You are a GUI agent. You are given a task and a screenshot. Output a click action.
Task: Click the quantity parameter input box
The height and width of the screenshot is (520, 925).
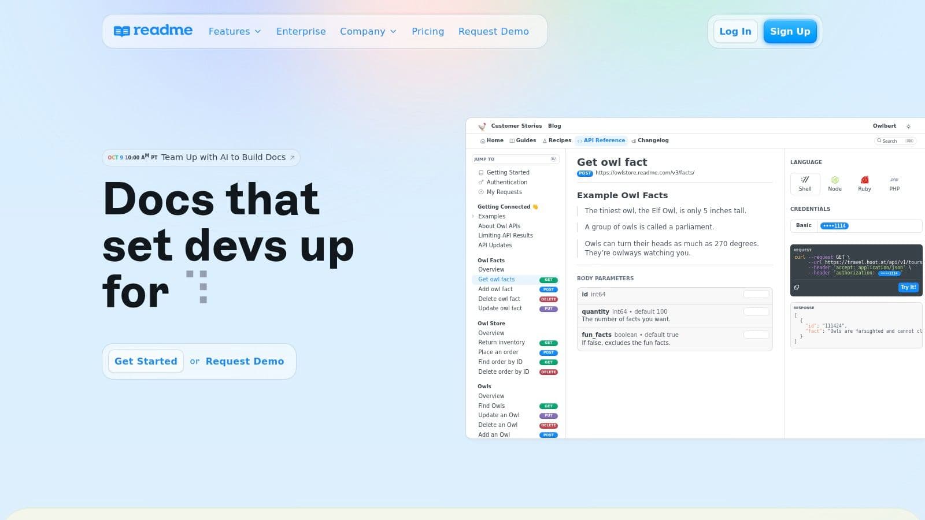756,311
